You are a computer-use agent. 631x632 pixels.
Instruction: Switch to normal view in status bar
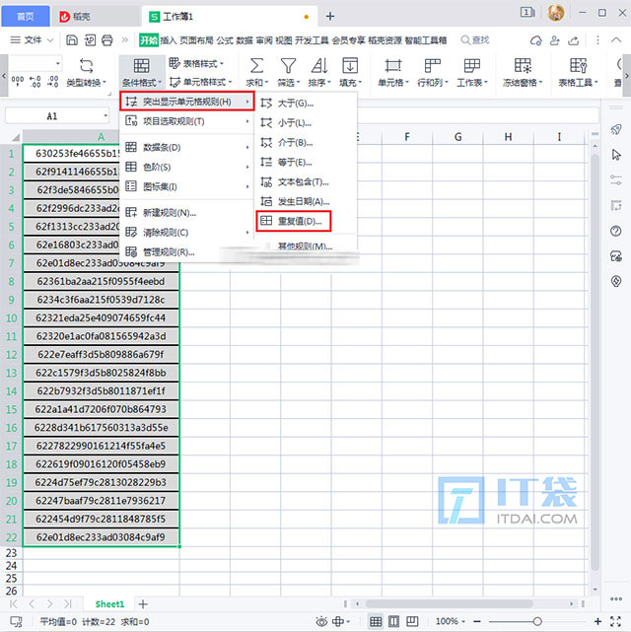(x=376, y=621)
